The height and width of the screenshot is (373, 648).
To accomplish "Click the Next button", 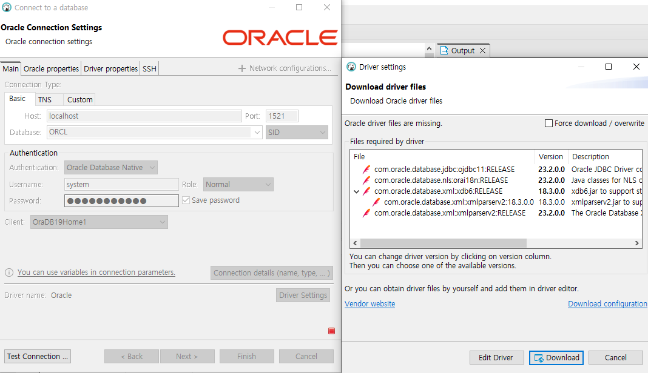I will click(x=187, y=357).
